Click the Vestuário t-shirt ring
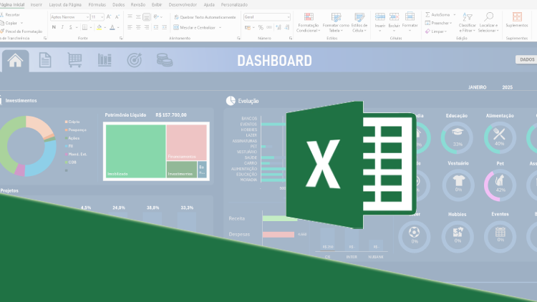The height and width of the screenshot is (302, 537). [x=458, y=185]
